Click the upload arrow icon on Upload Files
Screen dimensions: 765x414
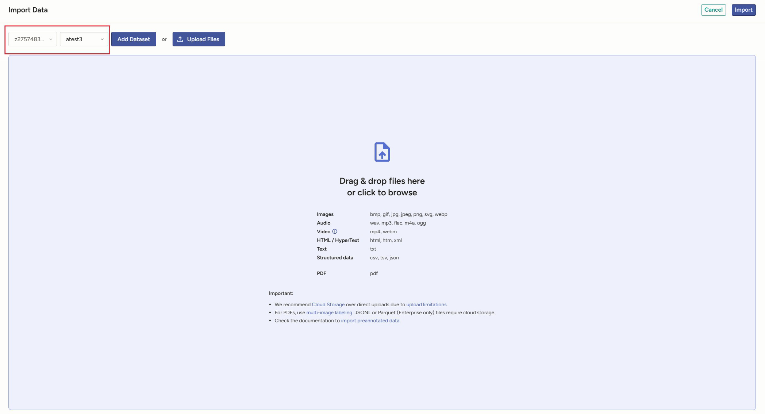180,39
